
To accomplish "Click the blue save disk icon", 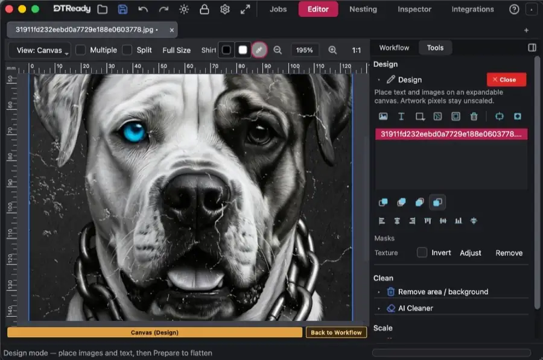I will pos(122,9).
